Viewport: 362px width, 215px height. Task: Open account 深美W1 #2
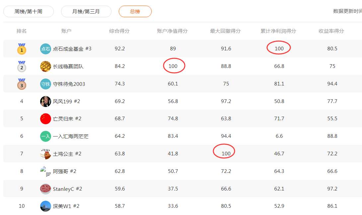66,206
